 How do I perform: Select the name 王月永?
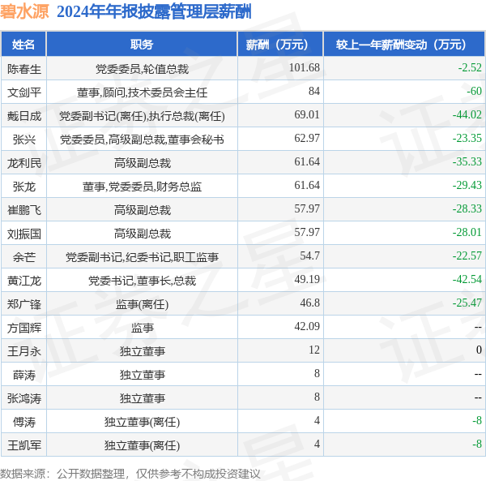click(24, 351)
